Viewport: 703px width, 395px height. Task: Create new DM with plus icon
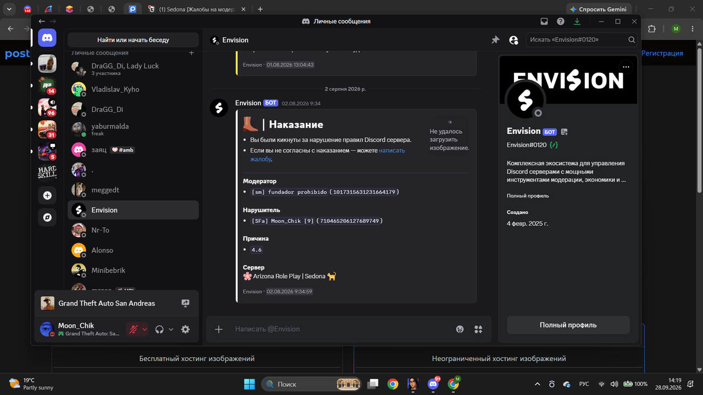191,53
